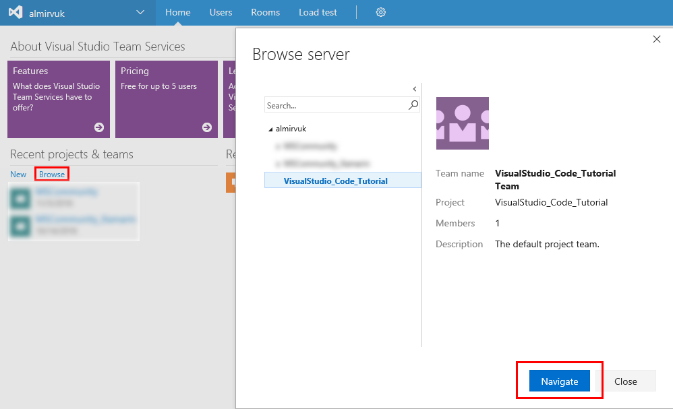
Task: Click the New projects link
Action: [18, 175]
